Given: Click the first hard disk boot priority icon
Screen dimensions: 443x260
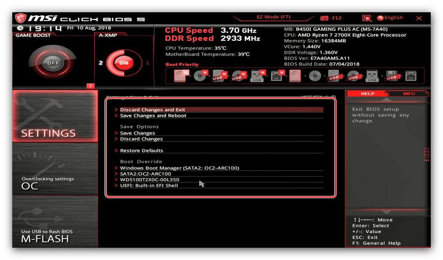Looking at the screenshot, I should click(180, 76).
